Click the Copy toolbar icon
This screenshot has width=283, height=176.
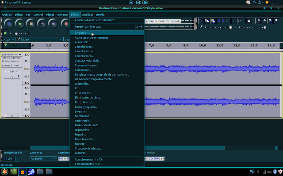207,21
